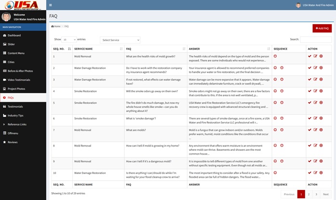This screenshot has height=200, width=336.
Task: Click the edit icon for FAQ row 1
Action: [x=315, y=56]
